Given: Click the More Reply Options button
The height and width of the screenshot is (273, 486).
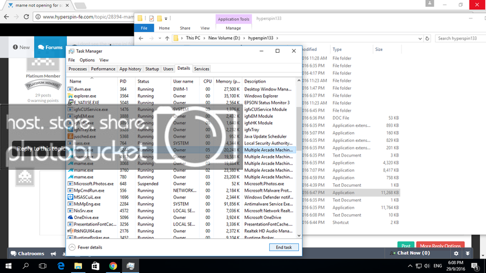Looking at the screenshot, I should pyautogui.click(x=440, y=246).
